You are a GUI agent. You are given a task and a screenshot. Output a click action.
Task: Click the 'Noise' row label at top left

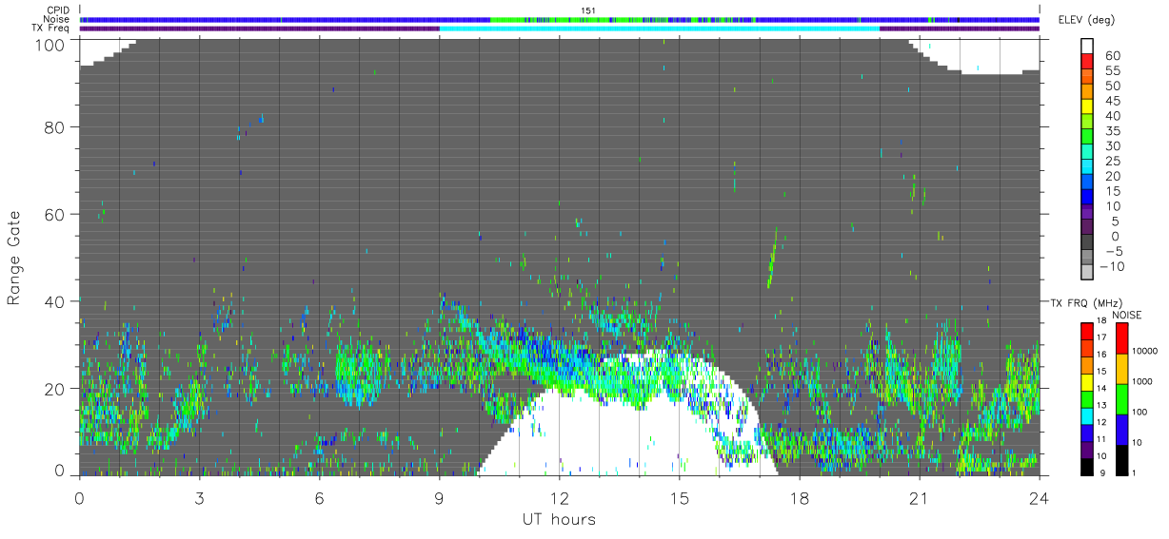tap(58, 19)
